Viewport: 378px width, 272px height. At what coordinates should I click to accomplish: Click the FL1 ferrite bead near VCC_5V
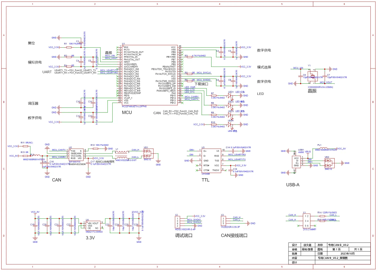(x=323, y=148)
